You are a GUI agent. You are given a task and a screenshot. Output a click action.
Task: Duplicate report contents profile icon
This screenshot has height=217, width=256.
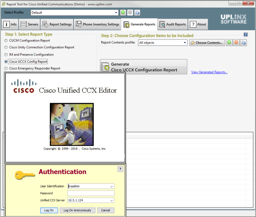point(243,43)
